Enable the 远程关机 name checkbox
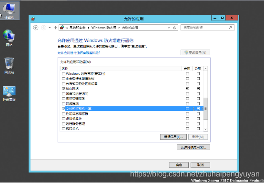This screenshot has height=183, width=264. click(x=64, y=129)
